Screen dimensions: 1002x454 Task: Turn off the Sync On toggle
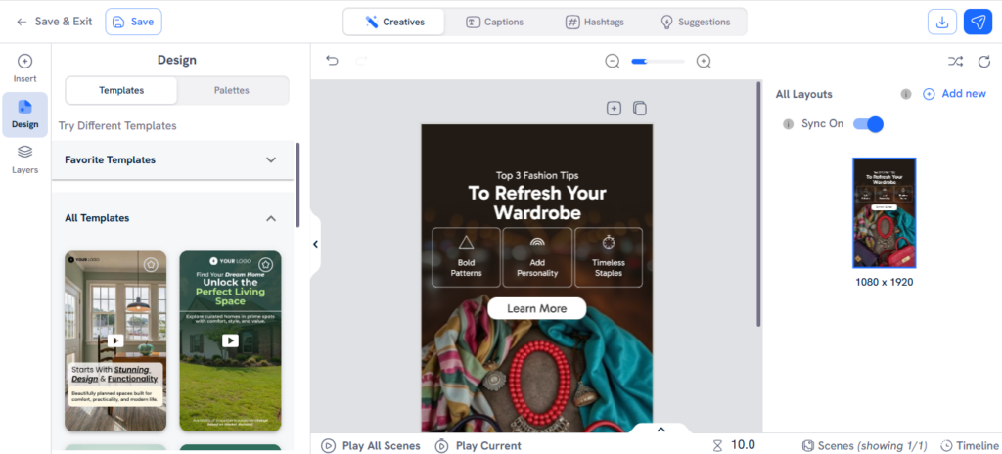(x=869, y=124)
